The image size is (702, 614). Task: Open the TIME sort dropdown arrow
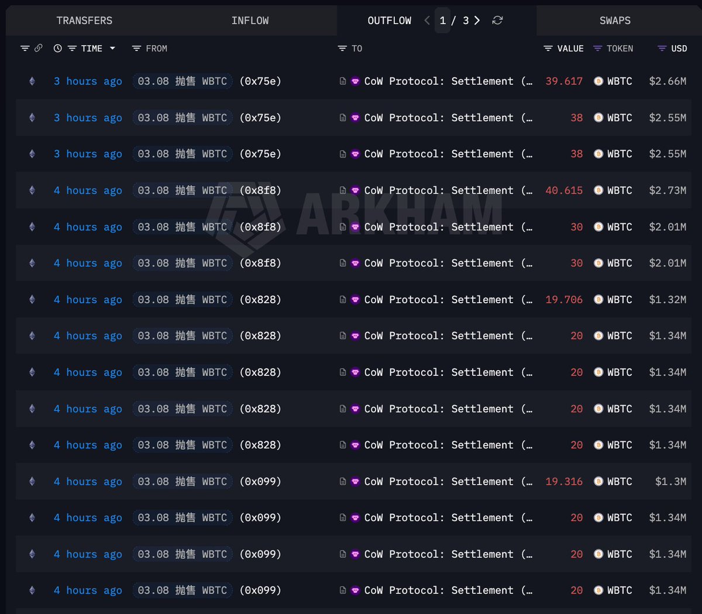point(112,49)
